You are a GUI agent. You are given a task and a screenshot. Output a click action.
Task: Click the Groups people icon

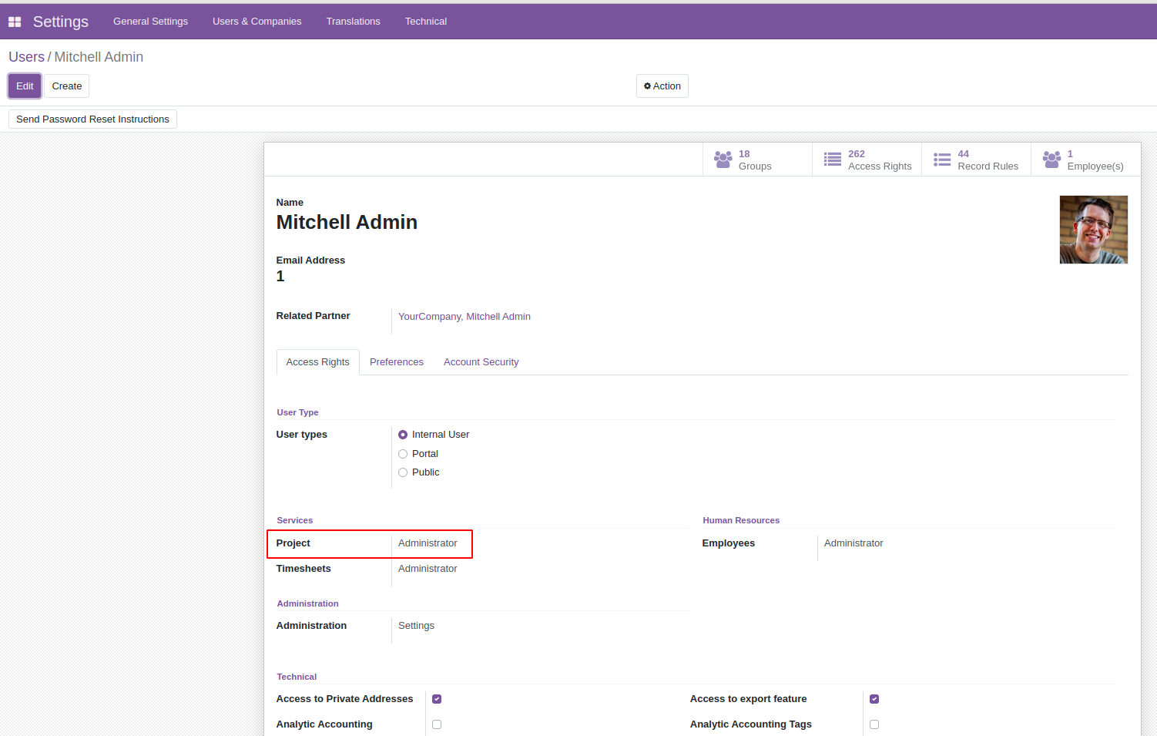(x=723, y=160)
